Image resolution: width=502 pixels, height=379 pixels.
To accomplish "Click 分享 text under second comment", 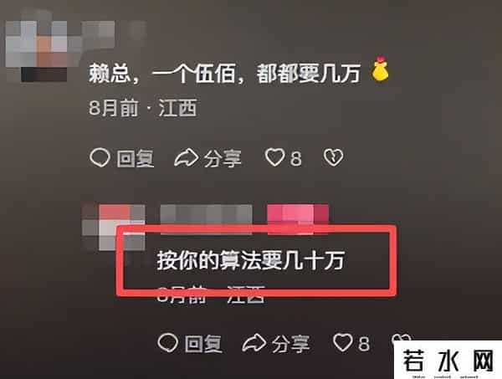I will click(x=290, y=344).
